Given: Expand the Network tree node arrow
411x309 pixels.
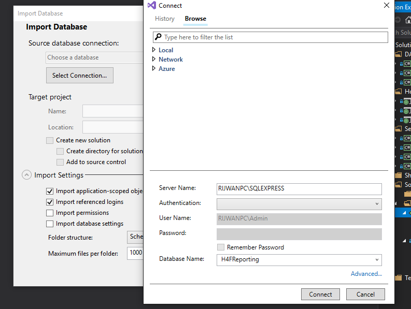Looking at the screenshot, I should click(154, 59).
